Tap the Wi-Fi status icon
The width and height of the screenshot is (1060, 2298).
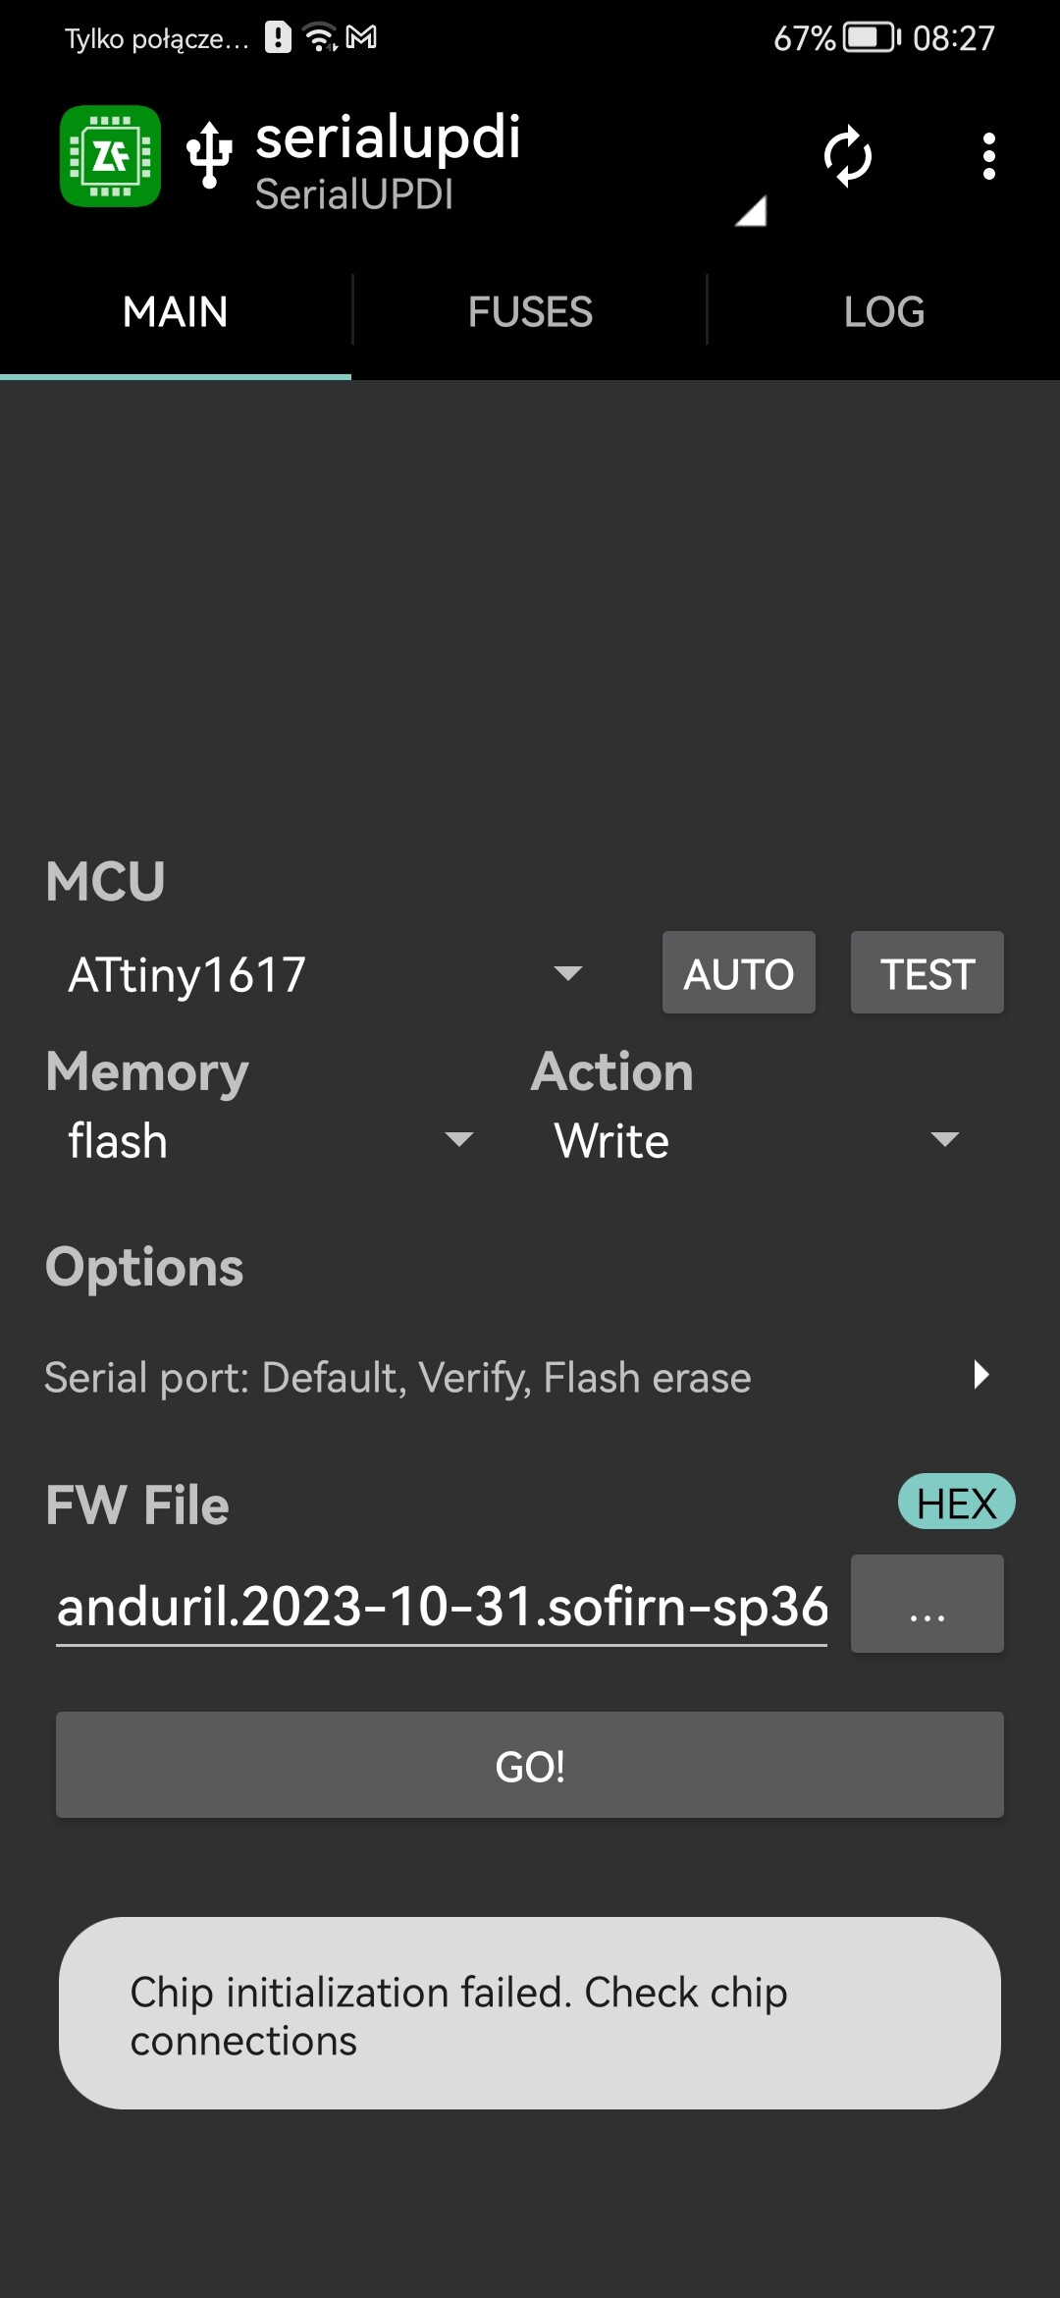(318, 36)
